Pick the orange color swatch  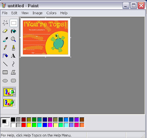tap(82, 125)
